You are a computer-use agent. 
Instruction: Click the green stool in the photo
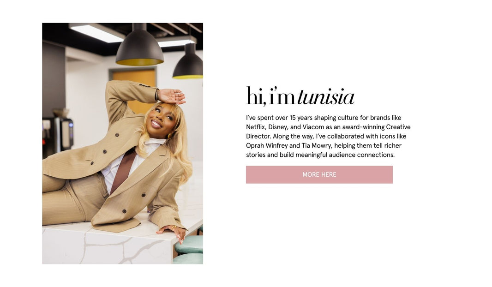189,245
